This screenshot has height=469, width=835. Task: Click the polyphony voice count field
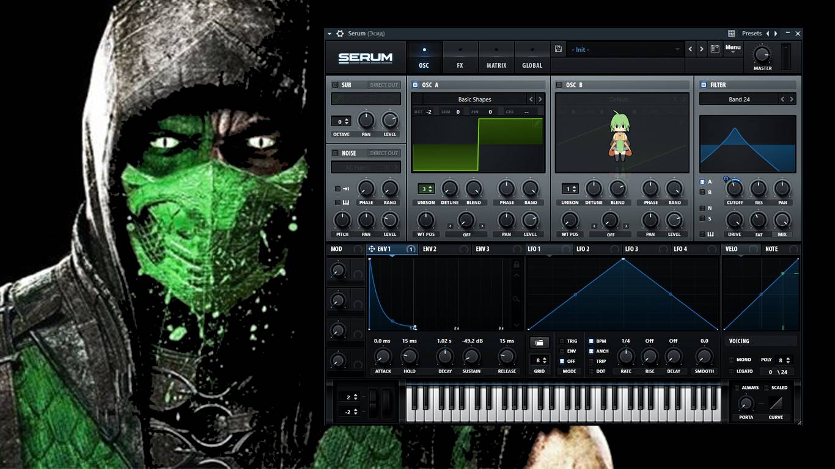[784, 360]
